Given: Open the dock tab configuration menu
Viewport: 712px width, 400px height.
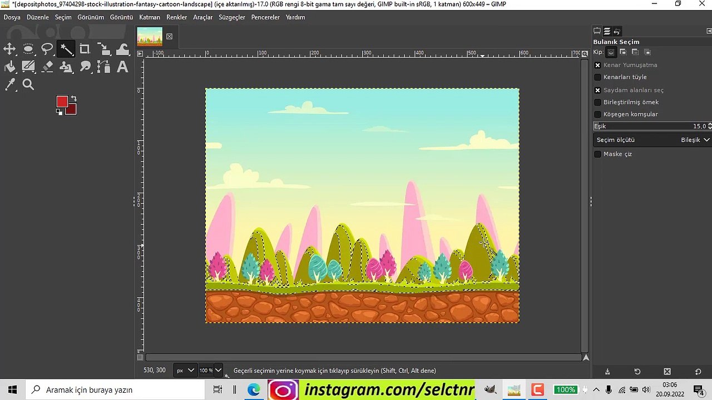Looking at the screenshot, I should [708, 31].
